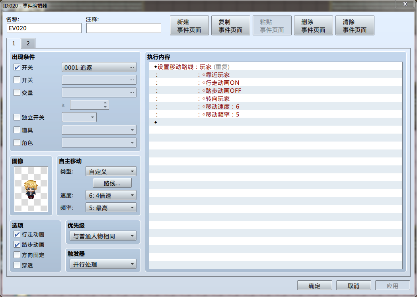Select the 靠近玩家 command line
This screenshot has height=297, width=417.
[275, 75]
